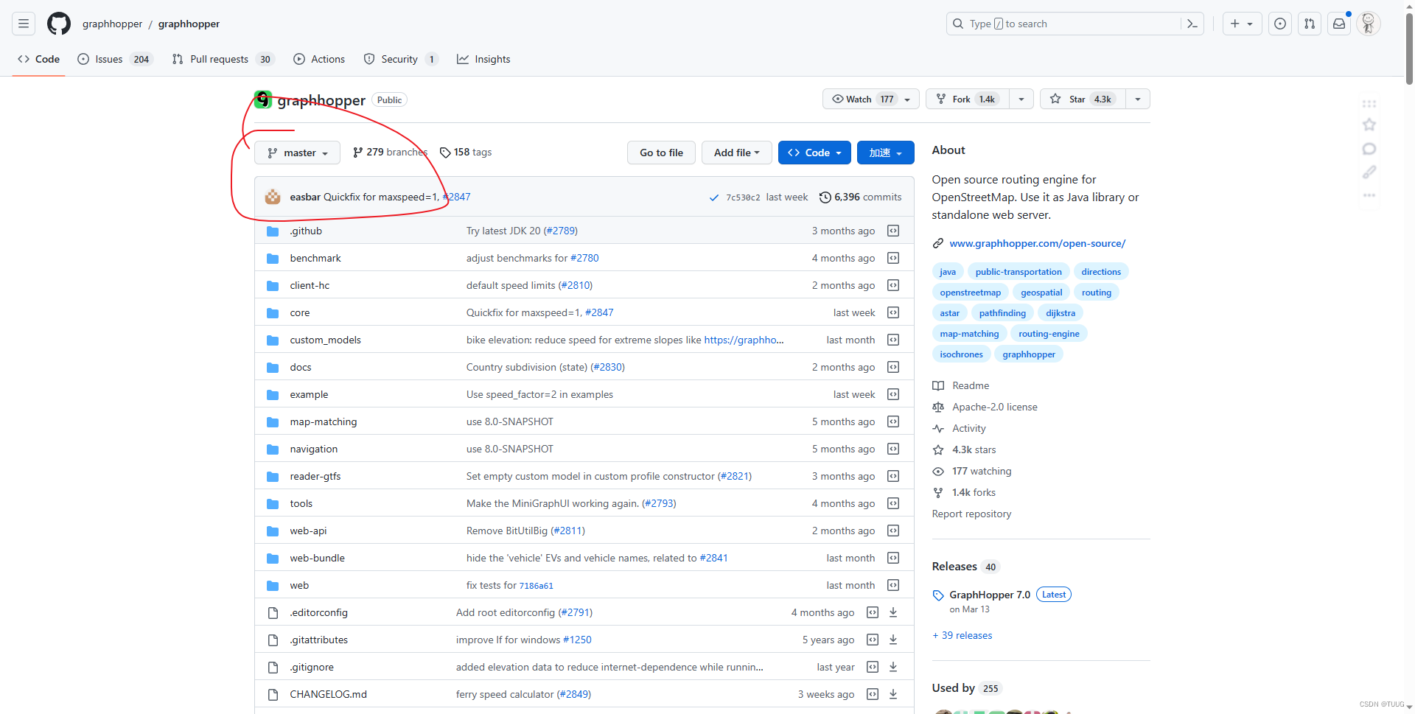1415x714 pixels.
Task: Download the .editorconfig file
Action: [893, 612]
